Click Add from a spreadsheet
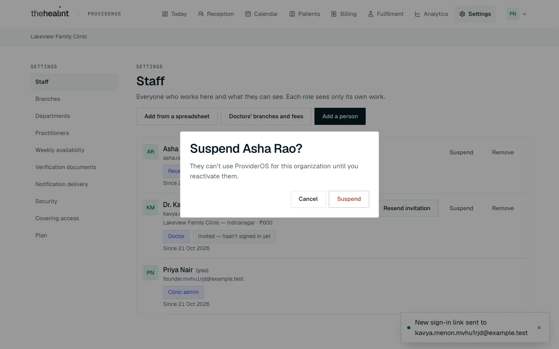 pyautogui.click(x=177, y=116)
